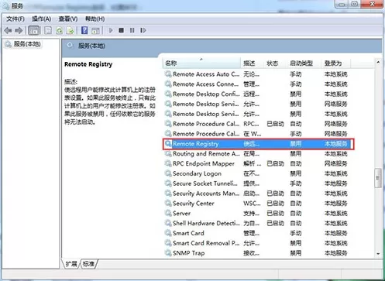Image resolution: width=385 pixels, height=281 pixels.
Task: Select the SNMP Trap service name
Action: coord(189,253)
